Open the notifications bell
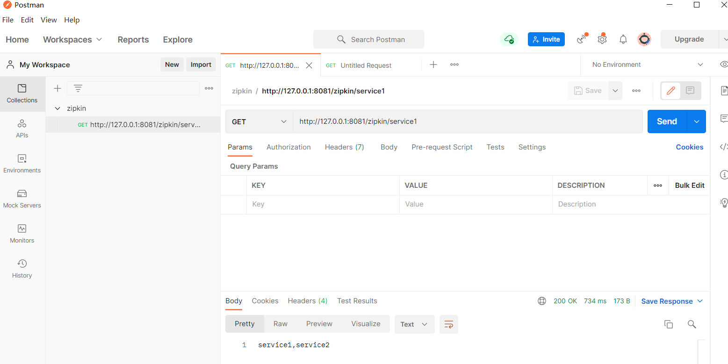This screenshot has width=728, height=364. (x=623, y=39)
